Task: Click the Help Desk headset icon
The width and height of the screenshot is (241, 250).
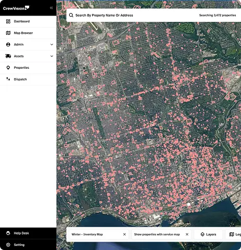Action: click(x=8, y=233)
